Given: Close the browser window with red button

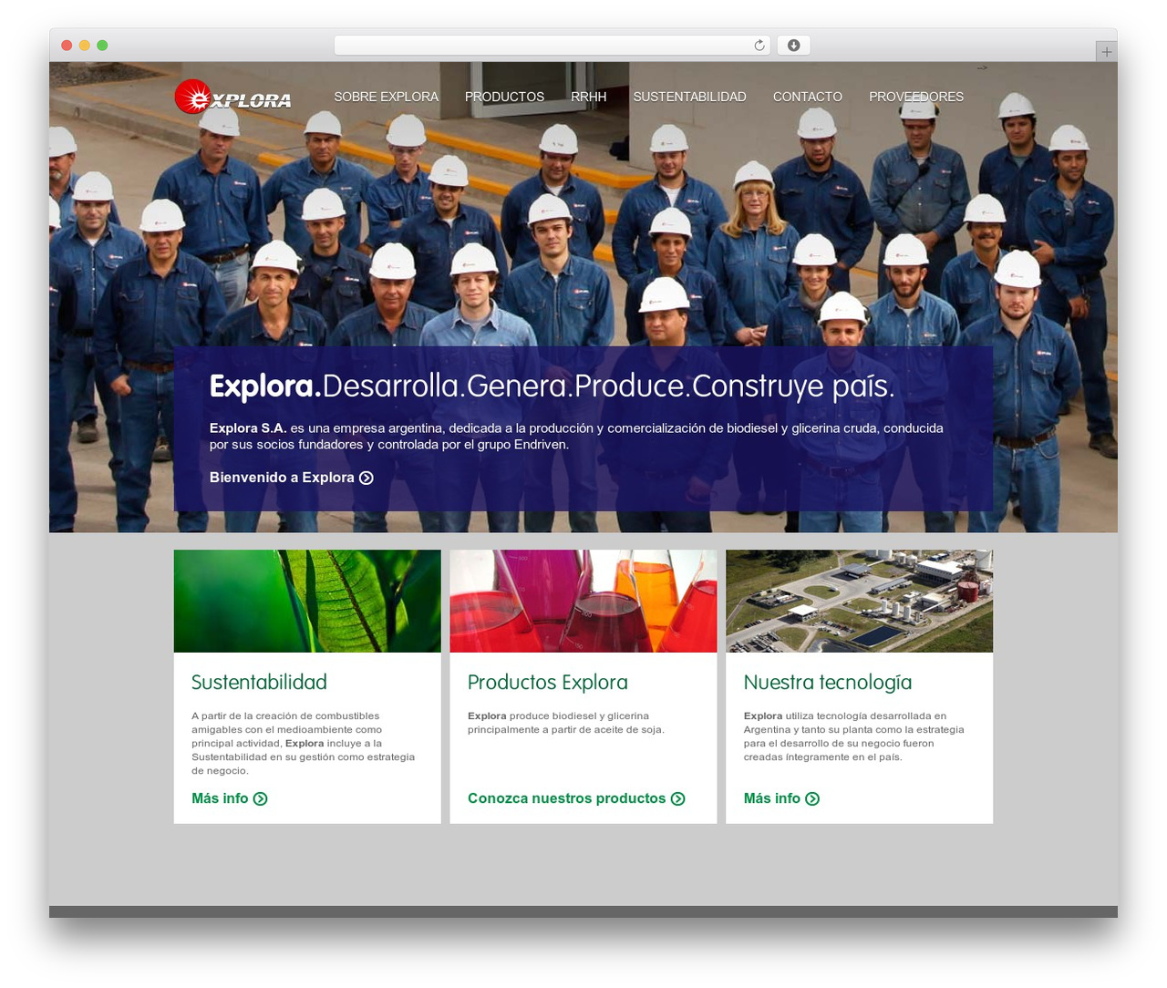Looking at the screenshot, I should (x=67, y=46).
